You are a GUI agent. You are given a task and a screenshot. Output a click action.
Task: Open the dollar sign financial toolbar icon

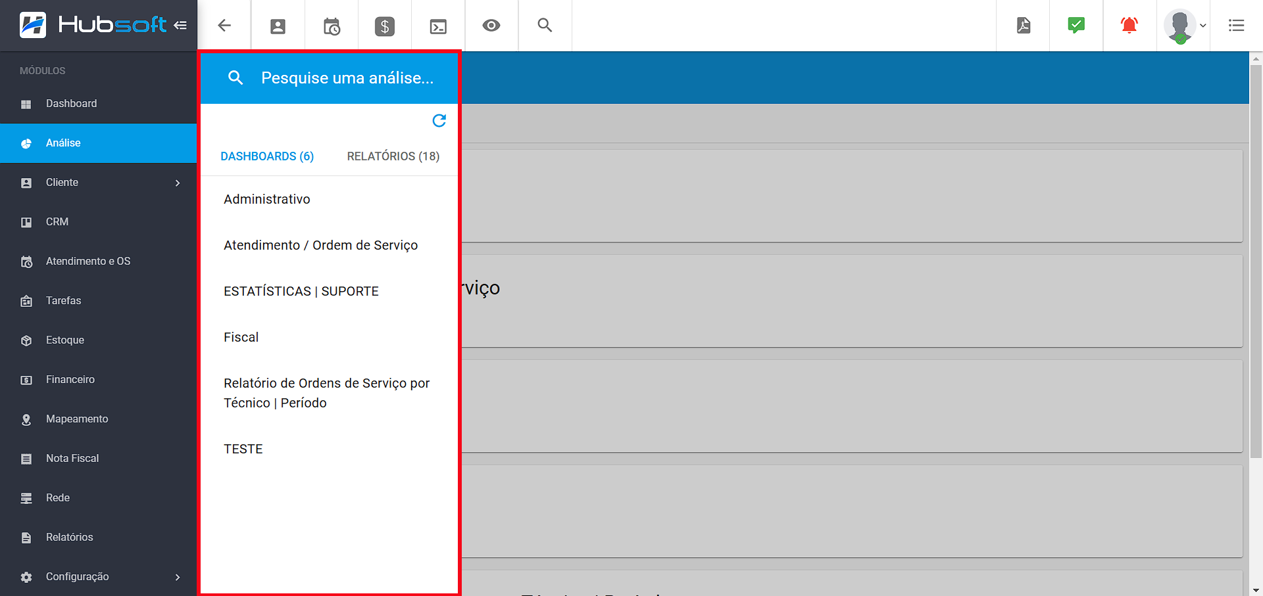tap(385, 26)
